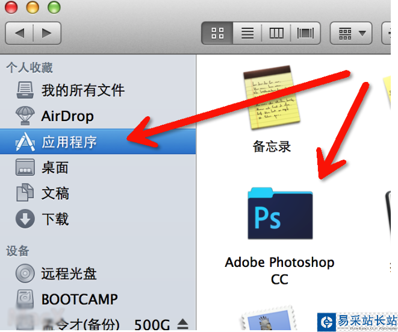Click the Applications 'A' sidebar icon

pos(25,142)
